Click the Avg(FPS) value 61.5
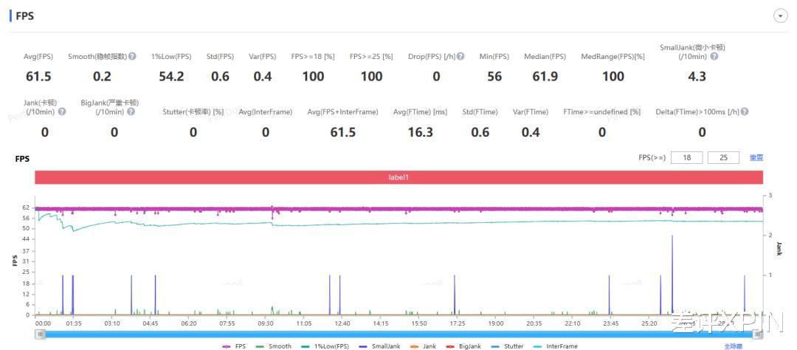Image resolution: width=797 pixels, height=350 pixels. [x=38, y=76]
